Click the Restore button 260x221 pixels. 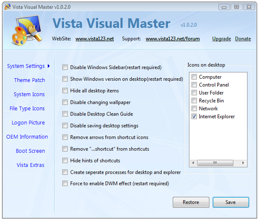pos(191,202)
